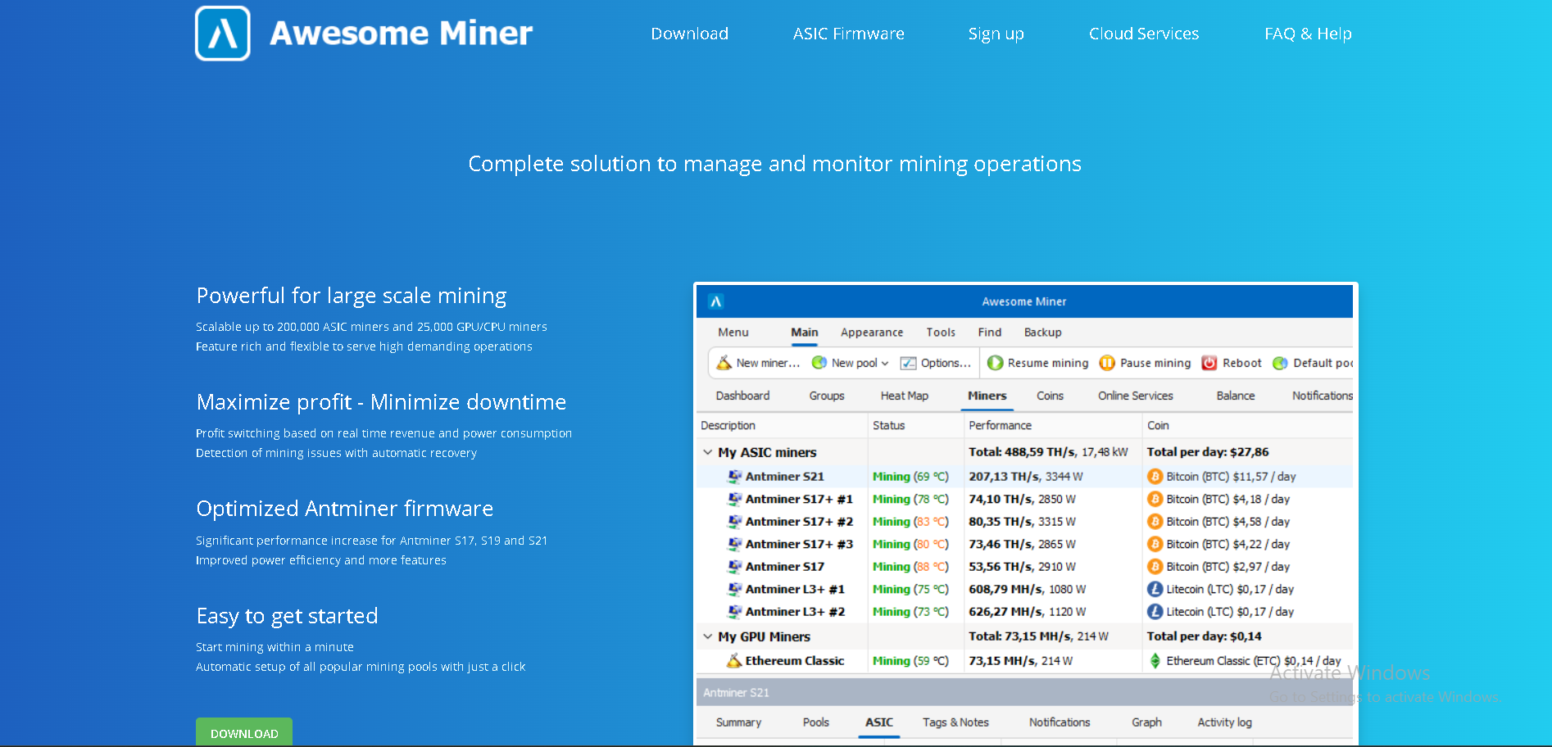The height and width of the screenshot is (747, 1552).
Task: Go to ASIC Firmware page
Action: click(848, 34)
